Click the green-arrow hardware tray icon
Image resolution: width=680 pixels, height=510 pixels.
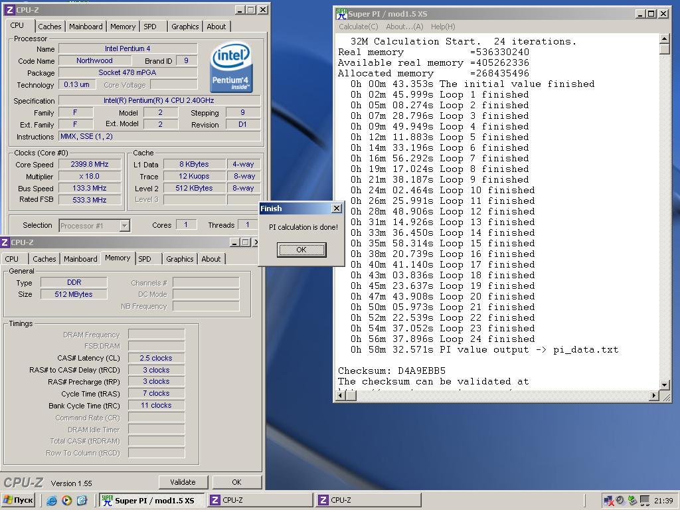point(632,501)
